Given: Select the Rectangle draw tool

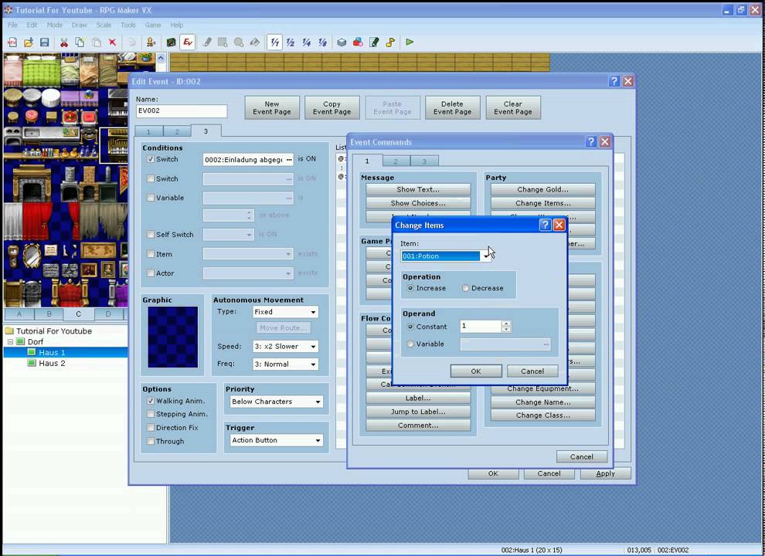Looking at the screenshot, I should 223,42.
